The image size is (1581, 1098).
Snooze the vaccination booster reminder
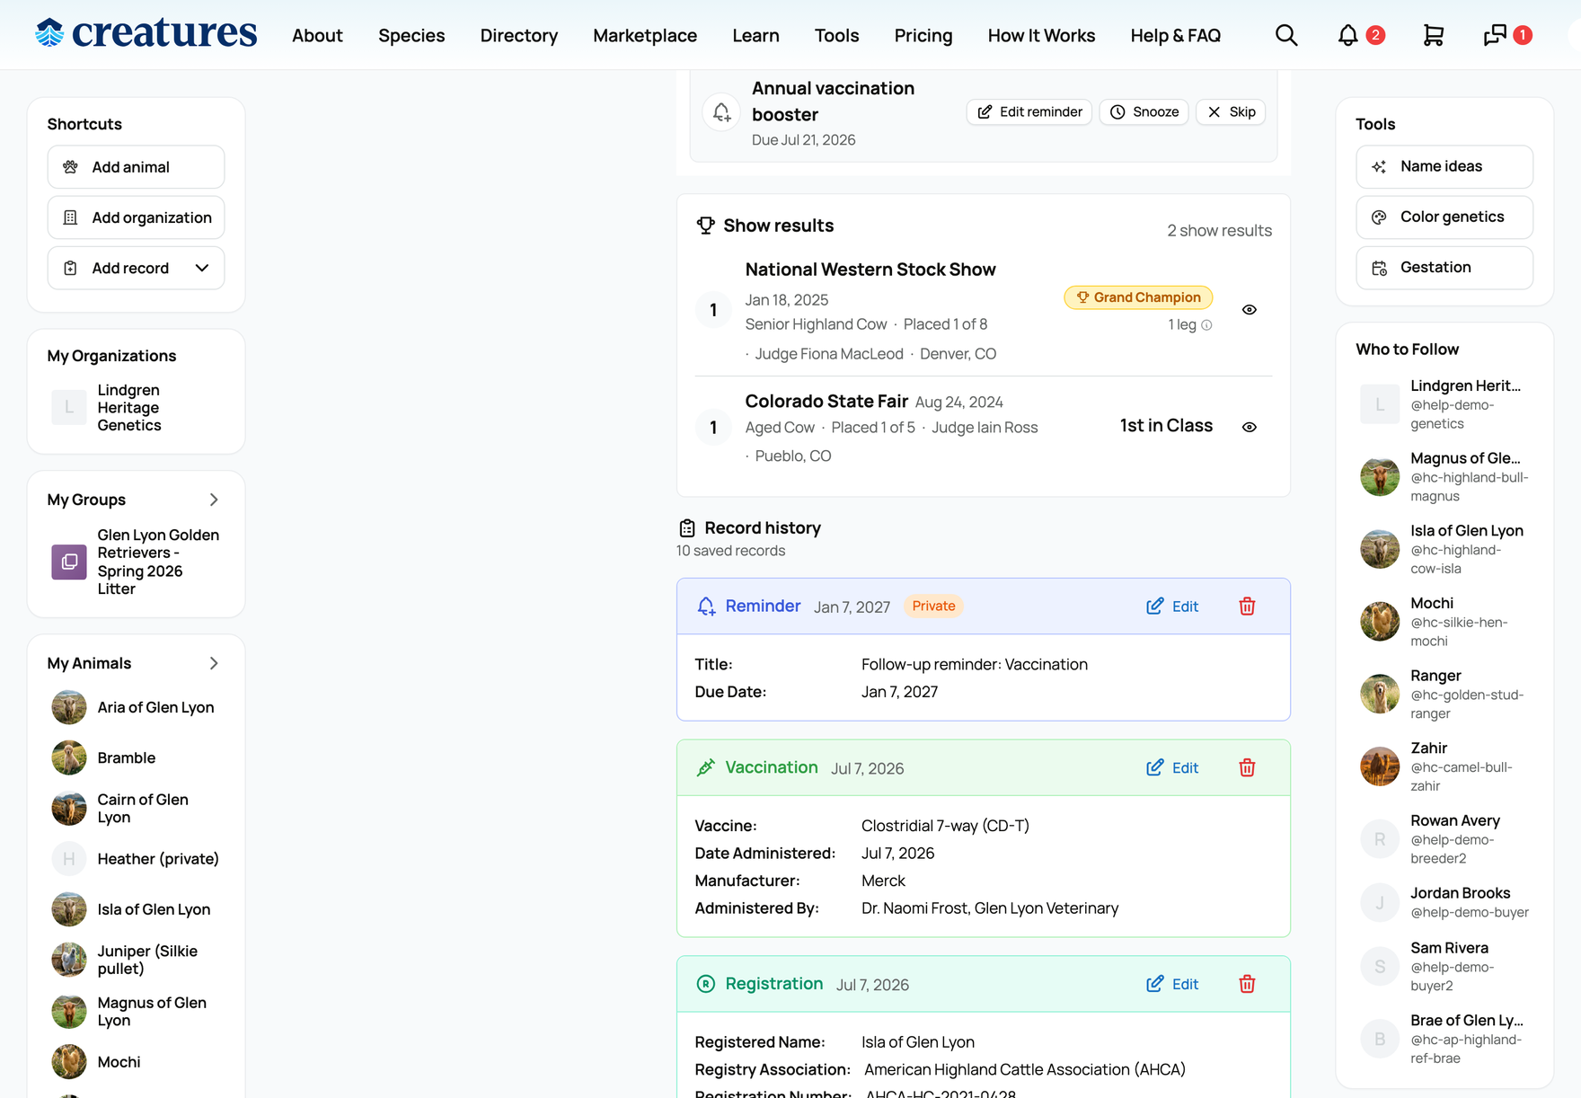coord(1144,112)
